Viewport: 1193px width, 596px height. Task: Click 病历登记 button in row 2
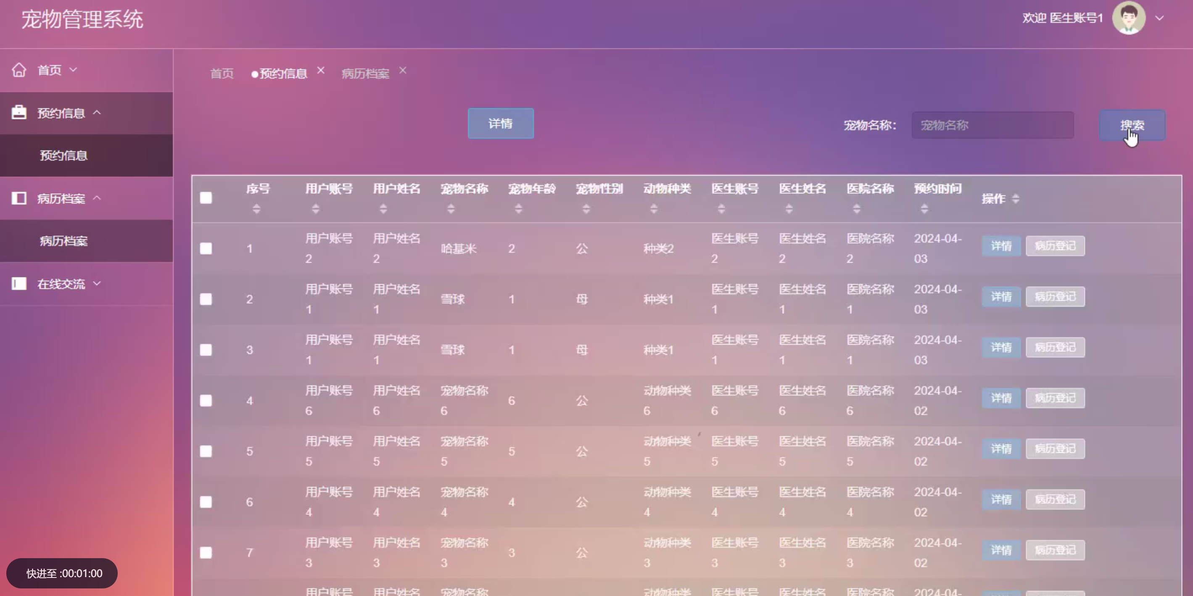(1055, 296)
